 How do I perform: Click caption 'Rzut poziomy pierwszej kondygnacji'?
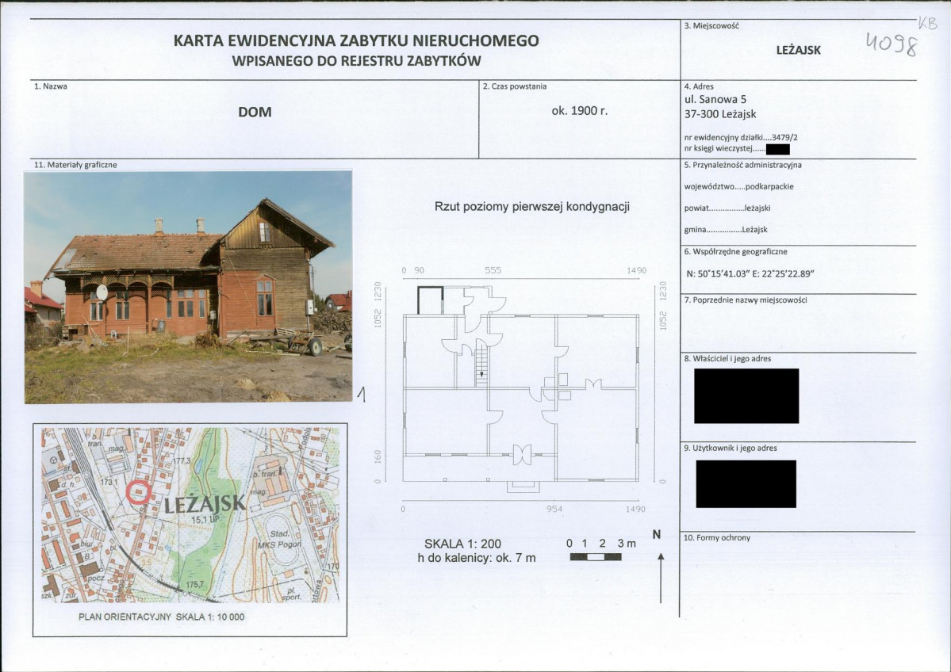532,207
